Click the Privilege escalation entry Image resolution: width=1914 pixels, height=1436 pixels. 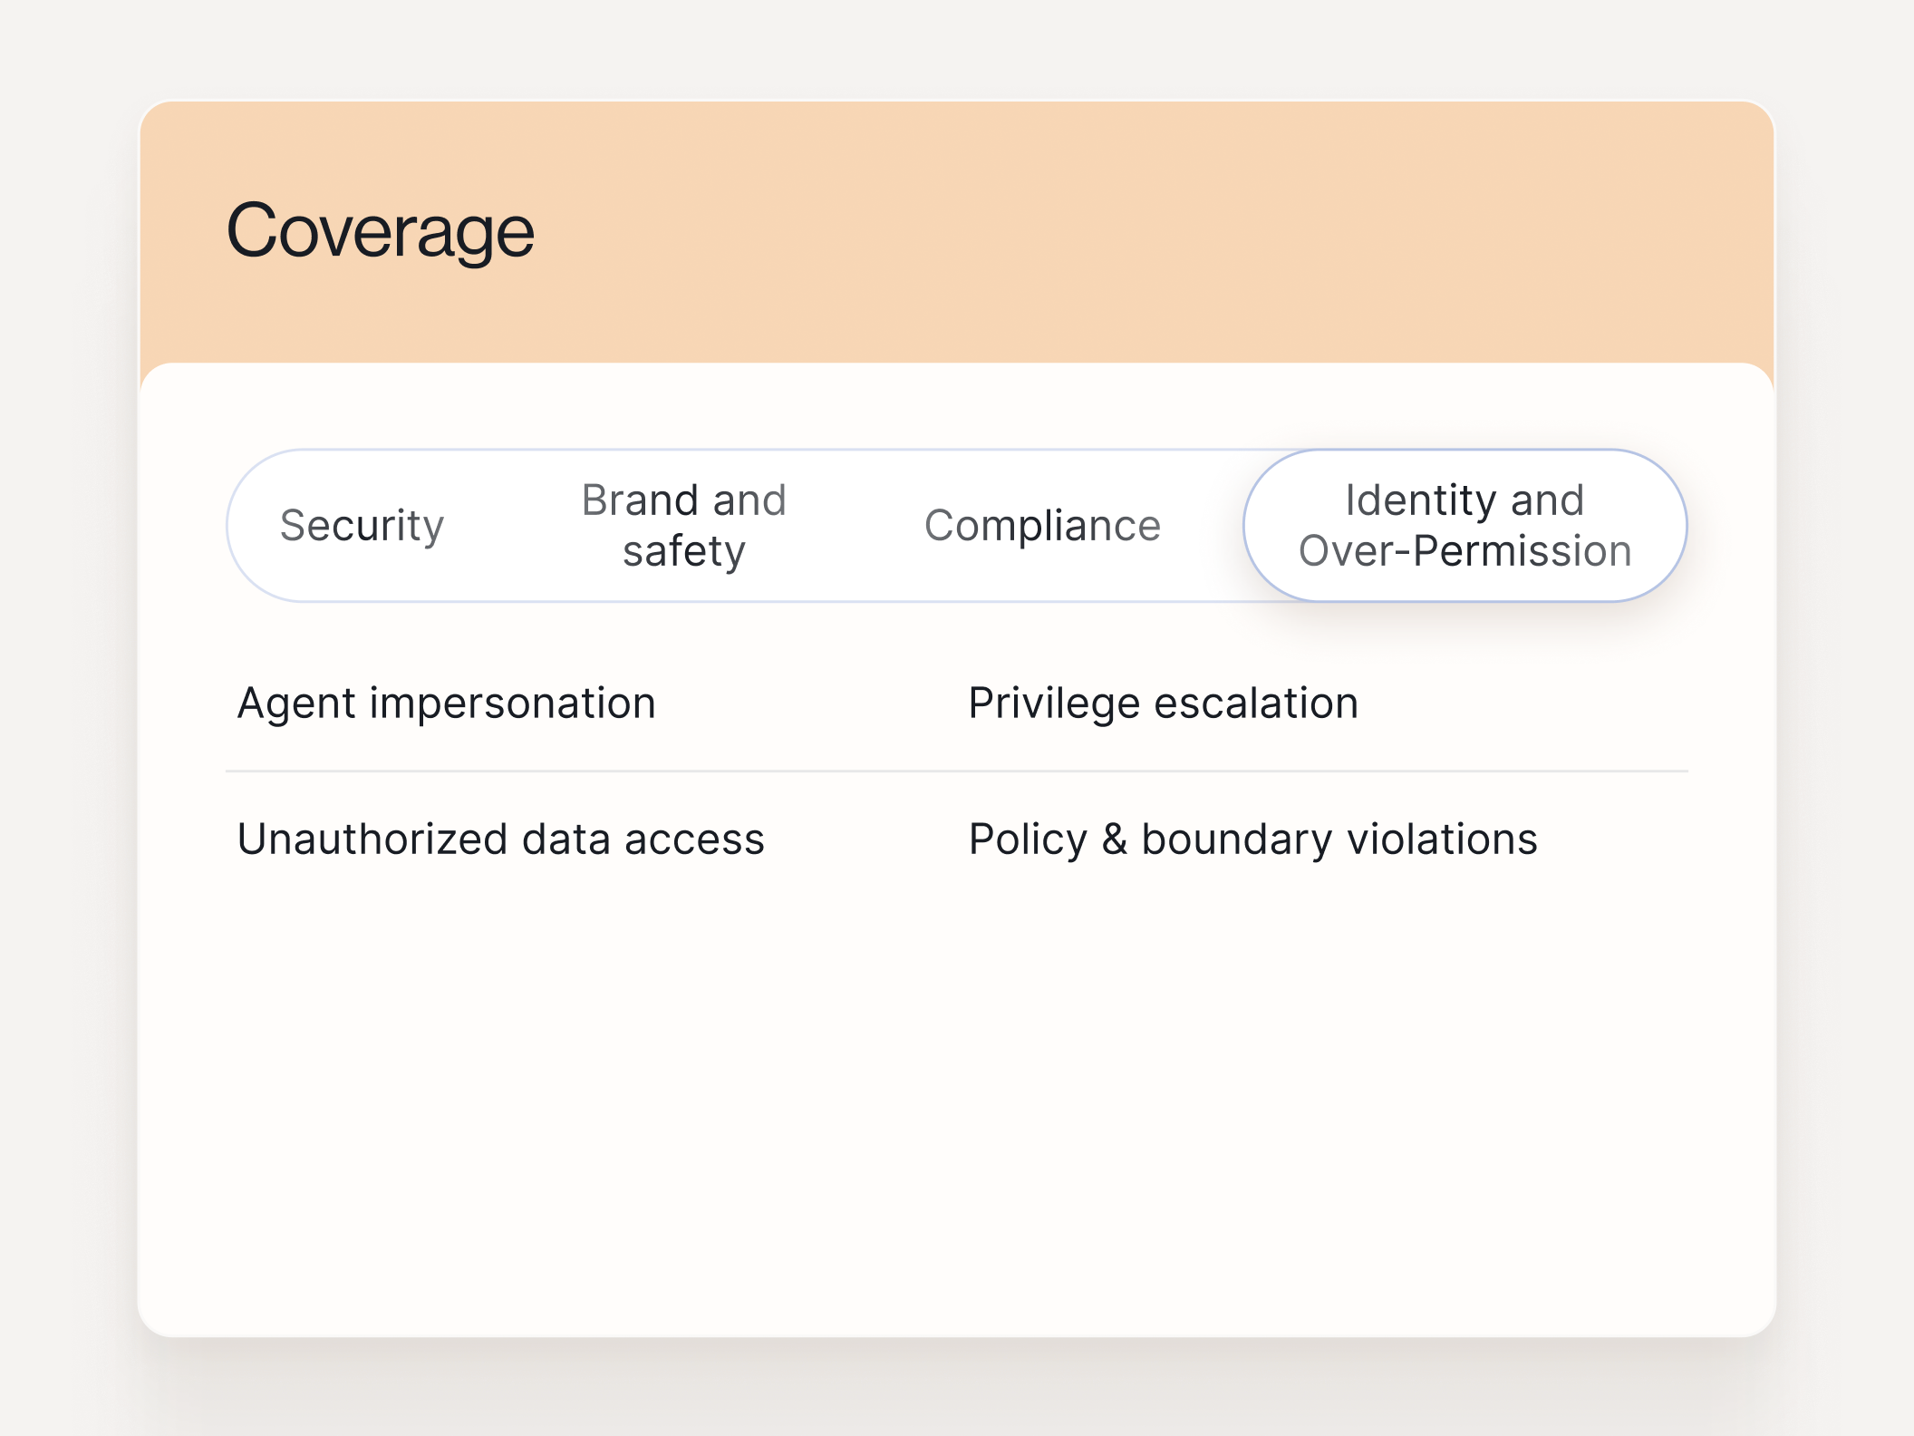click(1163, 703)
